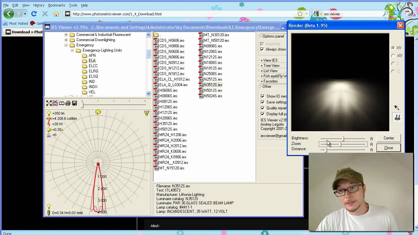The height and width of the screenshot is (235, 418).
Task: Click the Brightness slider handle
Action: click(343, 139)
